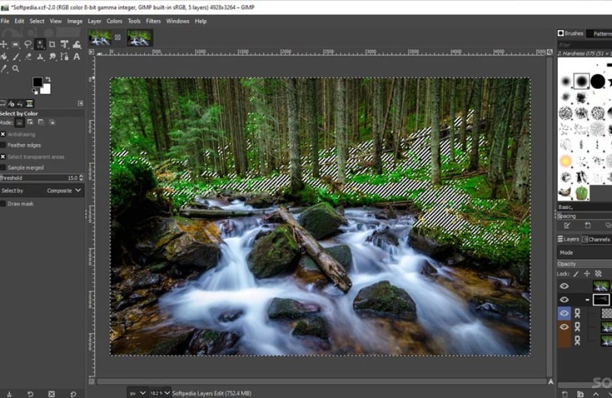This screenshot has height=398, width=612.
Task: Select the Text tool
Action: coord(75,56)
